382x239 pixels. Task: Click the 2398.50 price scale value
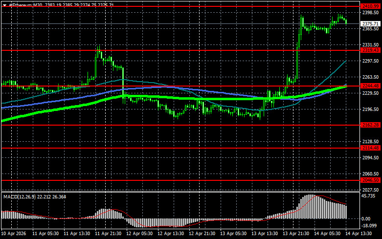(x=370, y=13)
